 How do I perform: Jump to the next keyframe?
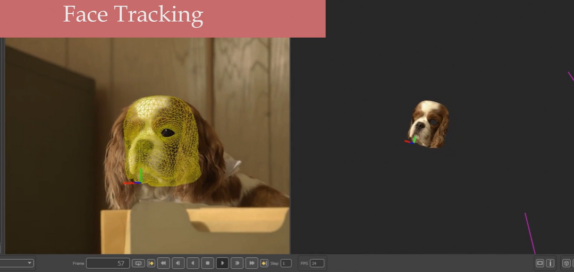(x=264, y=263)
